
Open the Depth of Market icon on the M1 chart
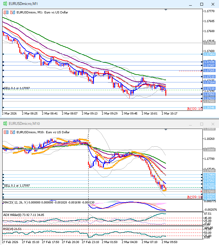click(12, 12)
